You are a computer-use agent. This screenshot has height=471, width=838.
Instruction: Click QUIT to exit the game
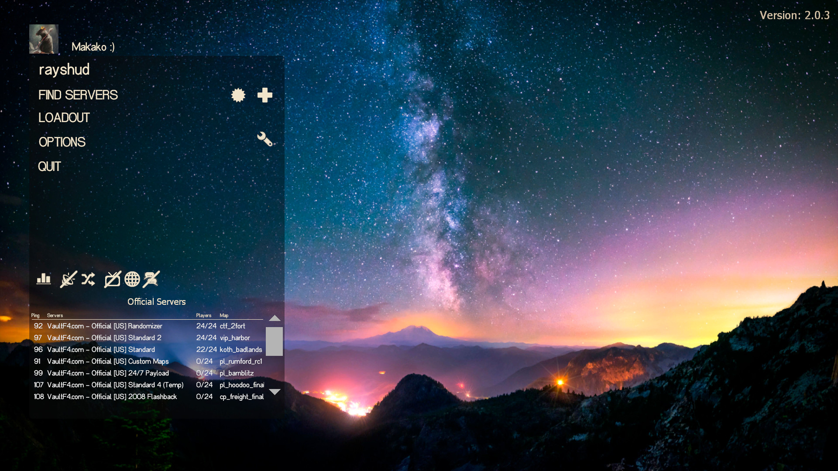pyautogui.click(x=49, y=167)
